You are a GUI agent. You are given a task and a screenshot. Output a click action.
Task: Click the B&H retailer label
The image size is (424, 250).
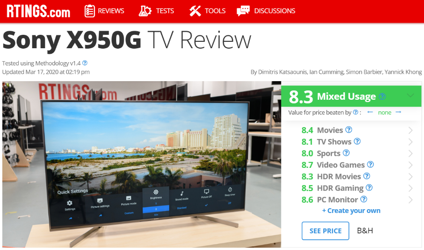pyautogui.click(x=365, y=231)
